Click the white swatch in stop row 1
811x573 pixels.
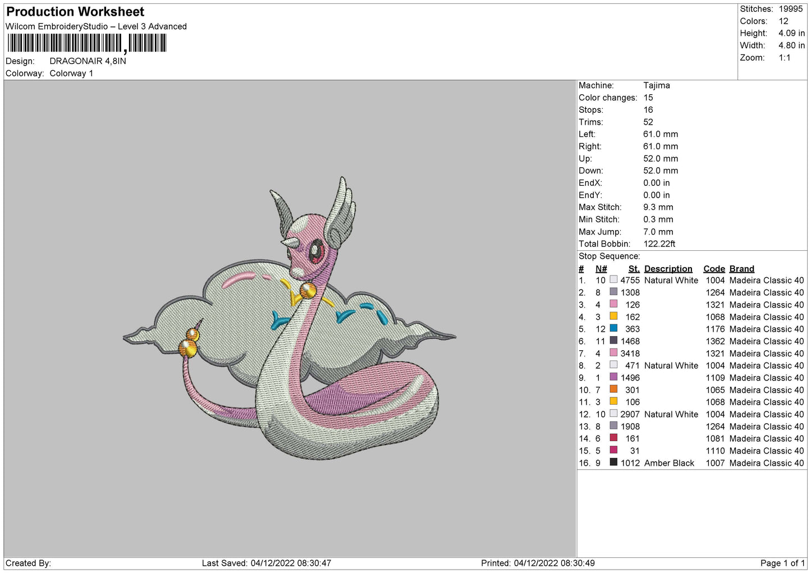(613, 279)
